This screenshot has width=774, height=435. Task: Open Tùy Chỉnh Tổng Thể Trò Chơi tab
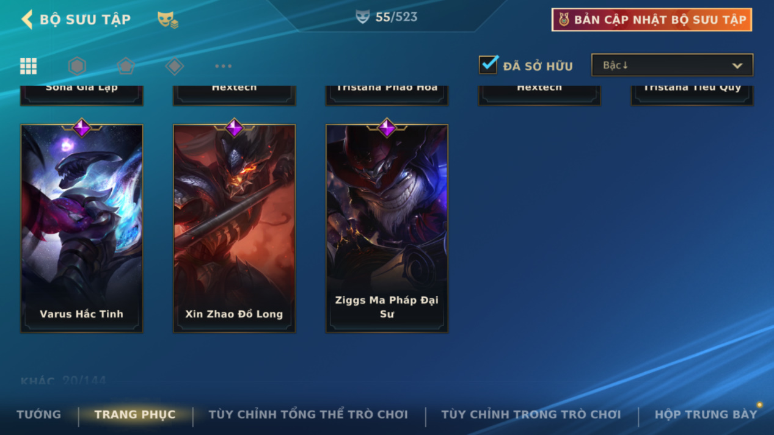(308, 414)
